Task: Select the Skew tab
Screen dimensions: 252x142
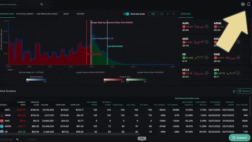Action: [66, 14]
